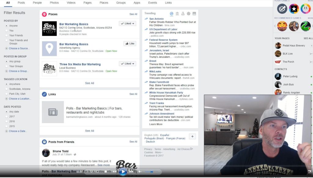Open the Politics trending category icon
The width and height of the screenshot is (313, 178).
pyautogui.click(x=177, y=14)
